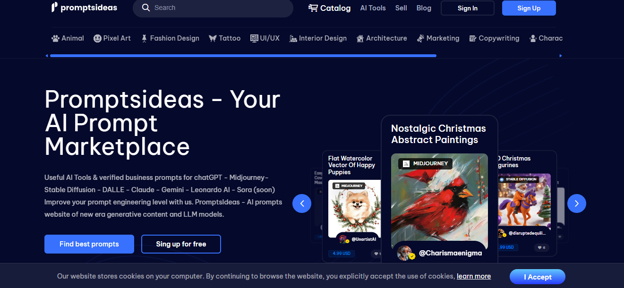Viewport: 624px width, 288px height.
Task: Click the 4.99 USD price tag
Action: (342, 254)
